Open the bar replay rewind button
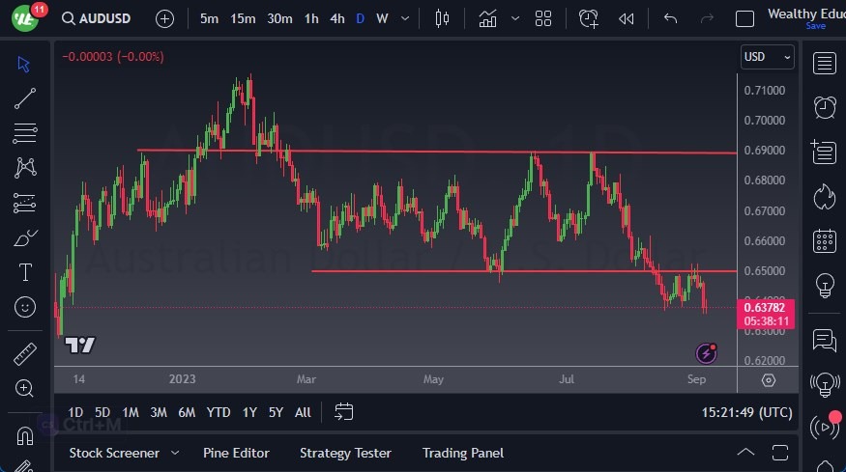Viewport: 846px width, 472px height. click(x=627, y=18)
